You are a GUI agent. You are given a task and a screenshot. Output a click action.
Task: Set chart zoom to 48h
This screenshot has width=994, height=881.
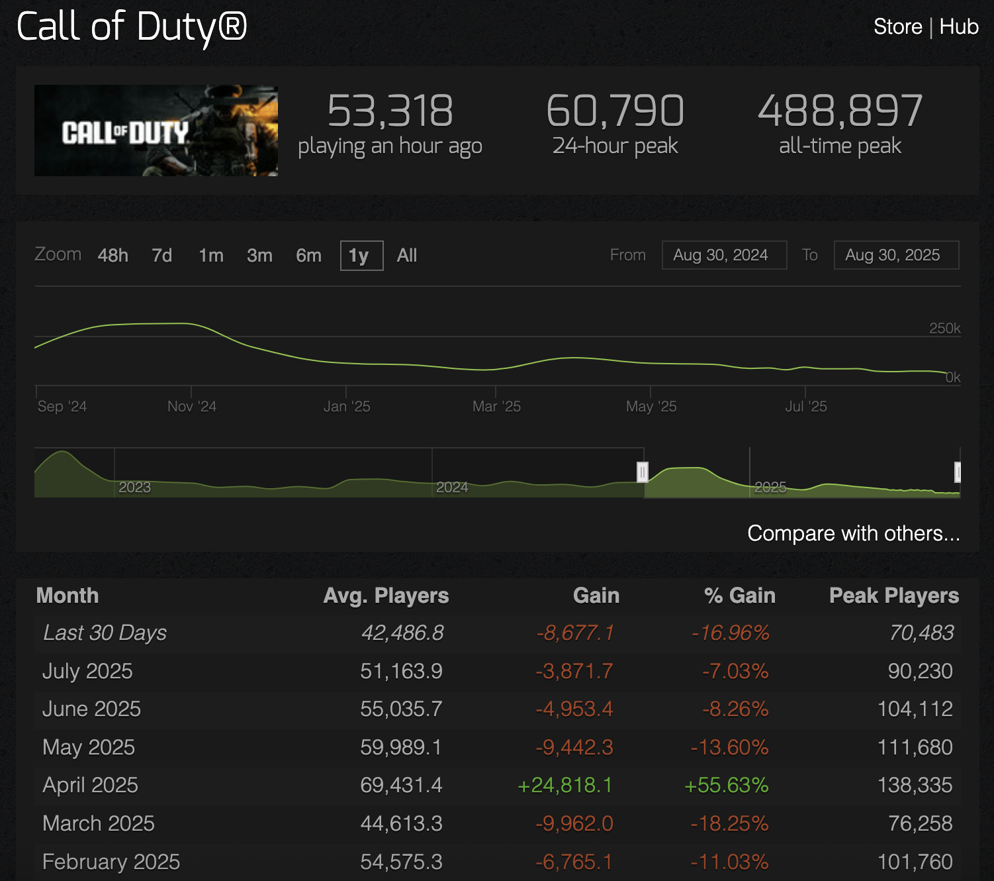pyautogui.click(x=113, y=256)
